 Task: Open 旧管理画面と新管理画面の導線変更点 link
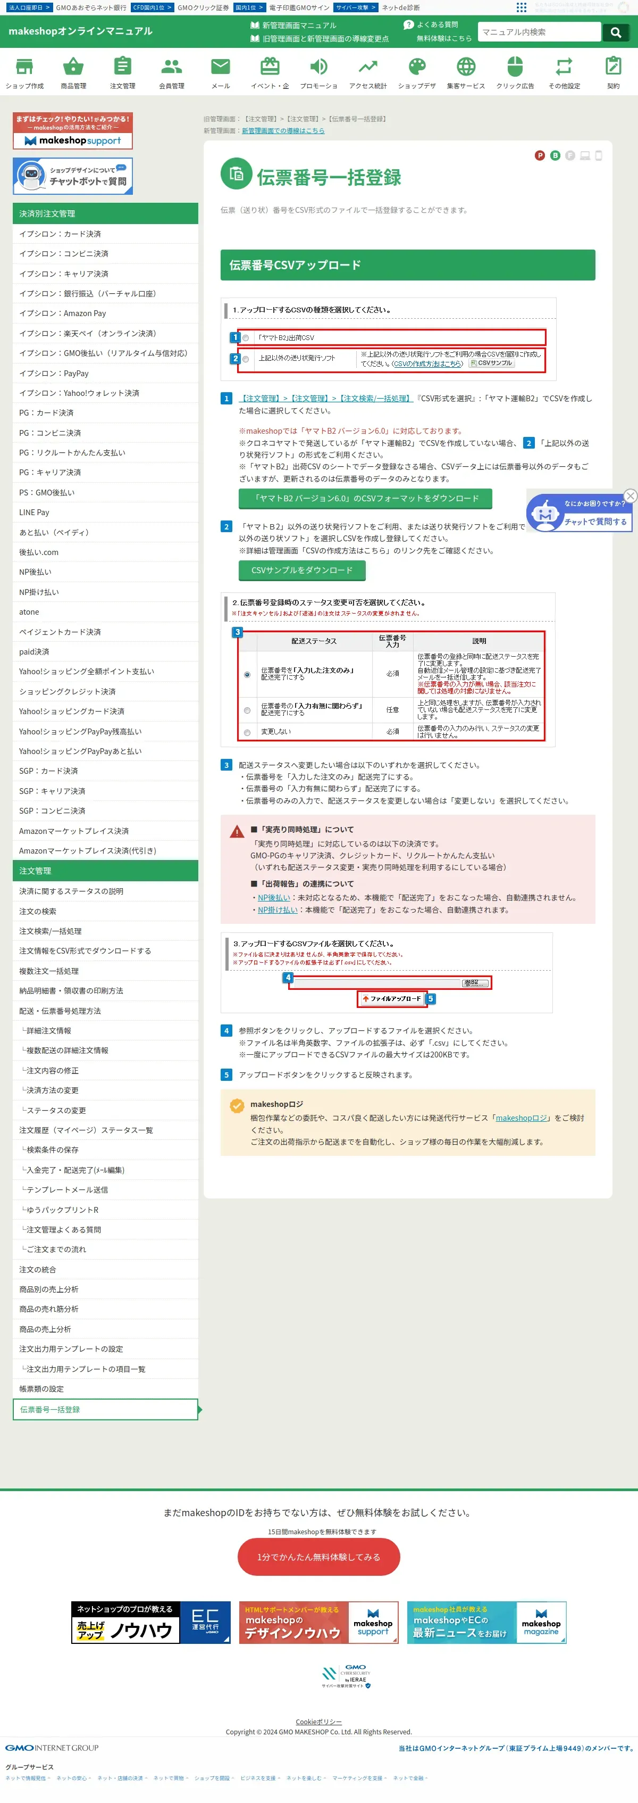click(x=325, y=38)
